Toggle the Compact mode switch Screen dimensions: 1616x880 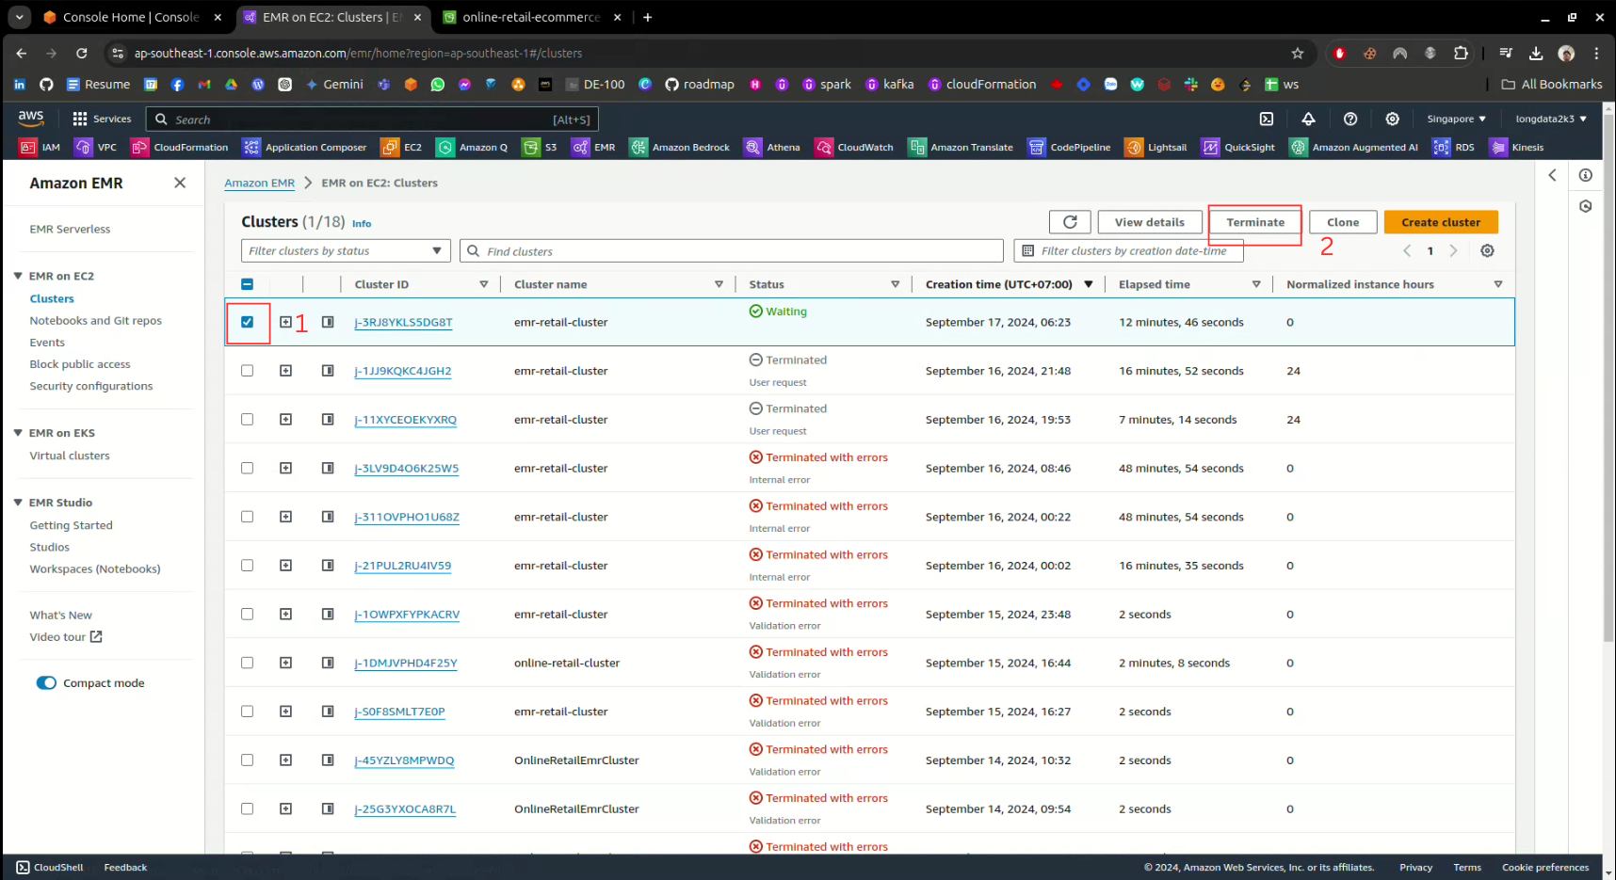(x=46, y=683)
